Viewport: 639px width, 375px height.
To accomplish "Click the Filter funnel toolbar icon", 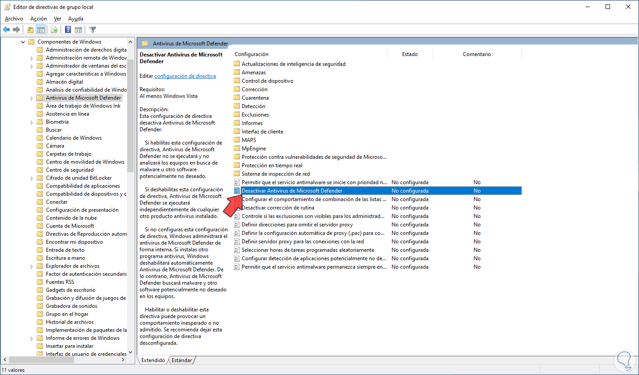I will pyautogui.click(x=93, y=30).
